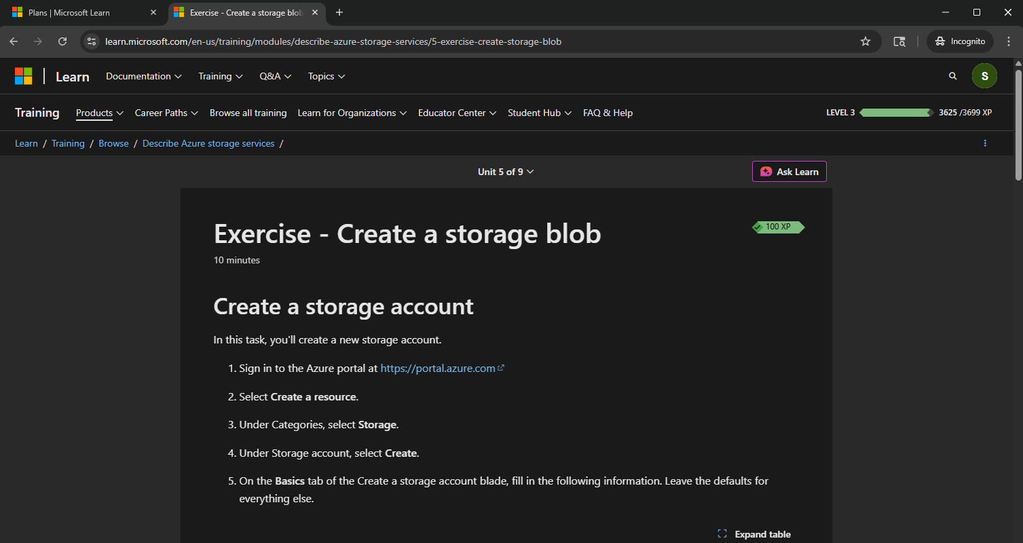This screenshot has height=543, width=1023.
Task: Click the Ask Learn chat icon
Action: point(766,171)
